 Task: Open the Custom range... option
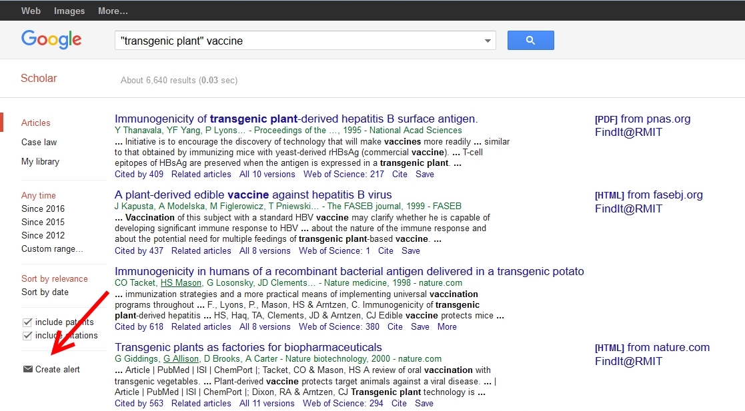tap(52, 248)
